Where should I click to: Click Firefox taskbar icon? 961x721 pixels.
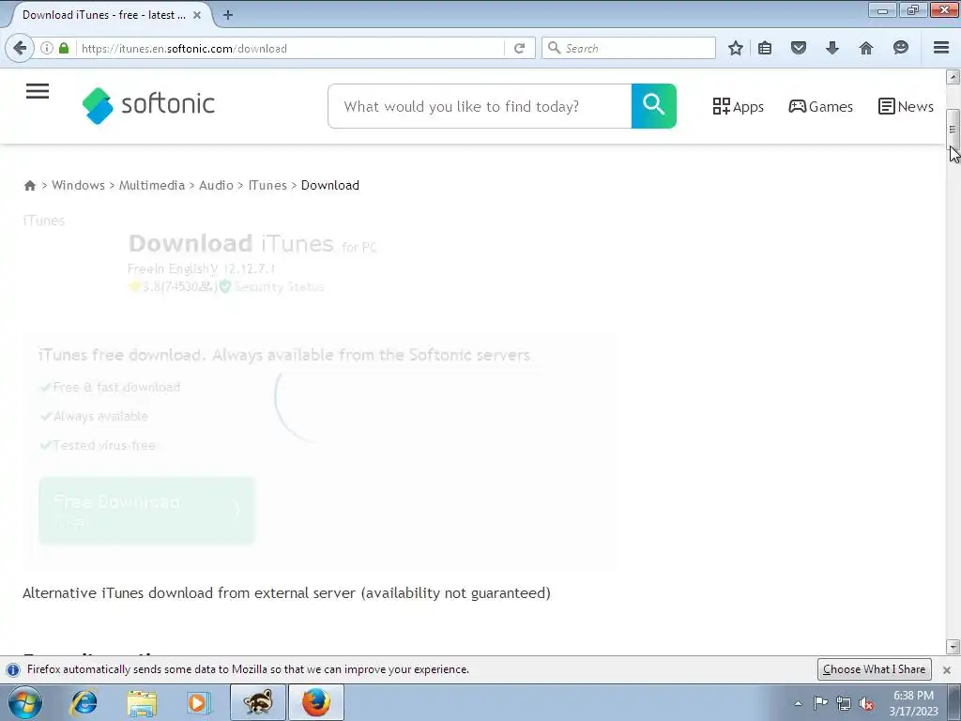coord(315,702)
